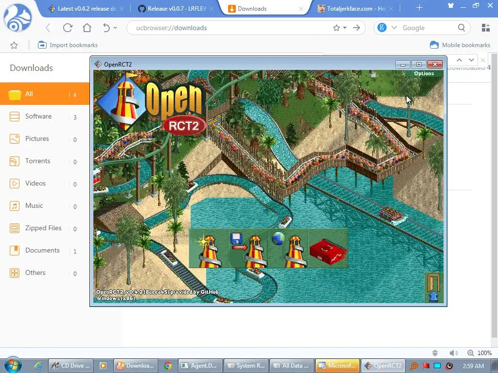498x373 pixels.
Task: Switch to the Agent.D... taskbar window
Action: tap(200, 366)
